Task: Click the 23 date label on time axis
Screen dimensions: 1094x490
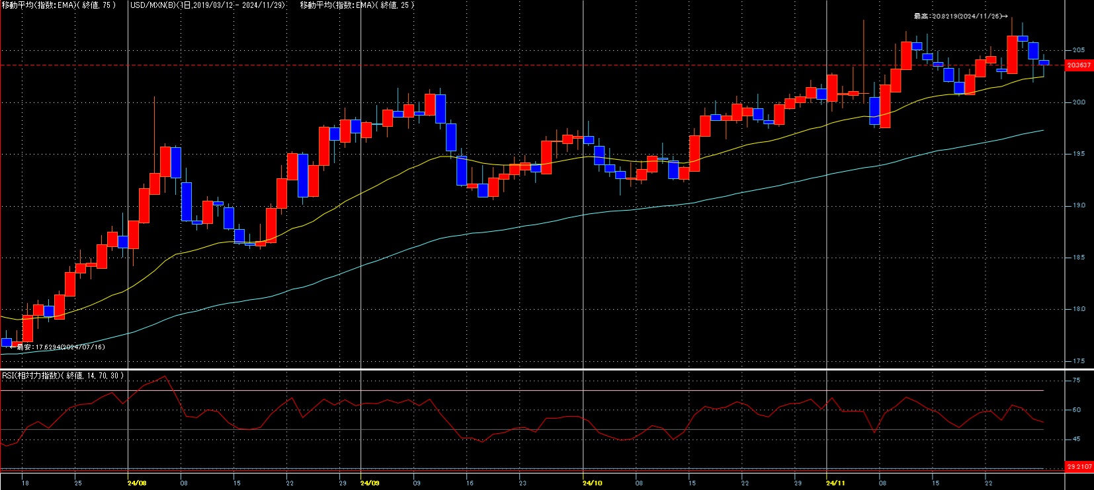Action: tap(523, 483)
